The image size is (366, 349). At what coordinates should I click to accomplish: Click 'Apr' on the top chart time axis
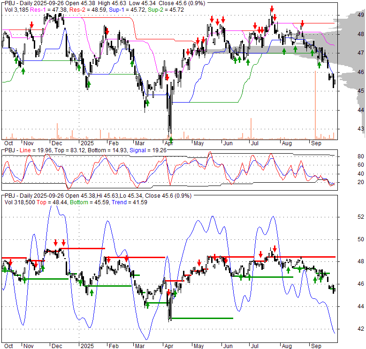(x=168, y=143)
